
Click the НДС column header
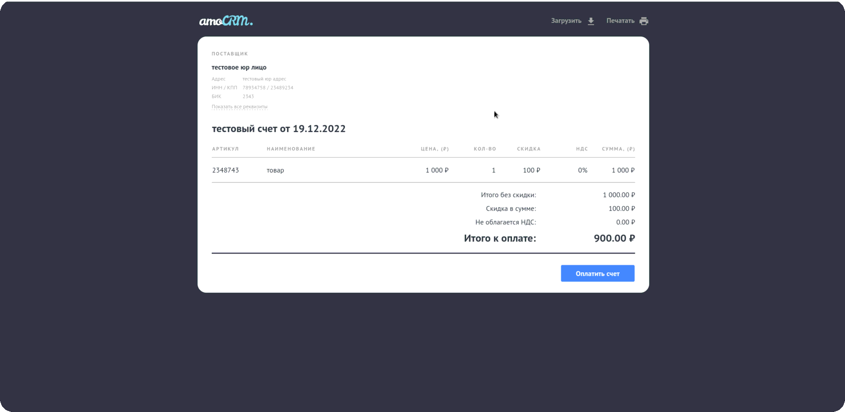[582, 149]
